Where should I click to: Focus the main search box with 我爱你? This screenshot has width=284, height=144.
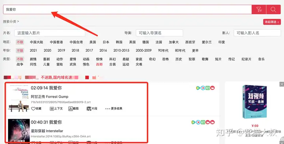tap(127, 9)
